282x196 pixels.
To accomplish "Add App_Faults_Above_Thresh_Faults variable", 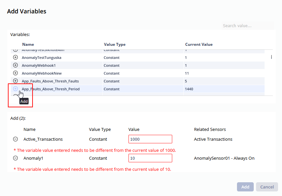I will pos(15,81).
